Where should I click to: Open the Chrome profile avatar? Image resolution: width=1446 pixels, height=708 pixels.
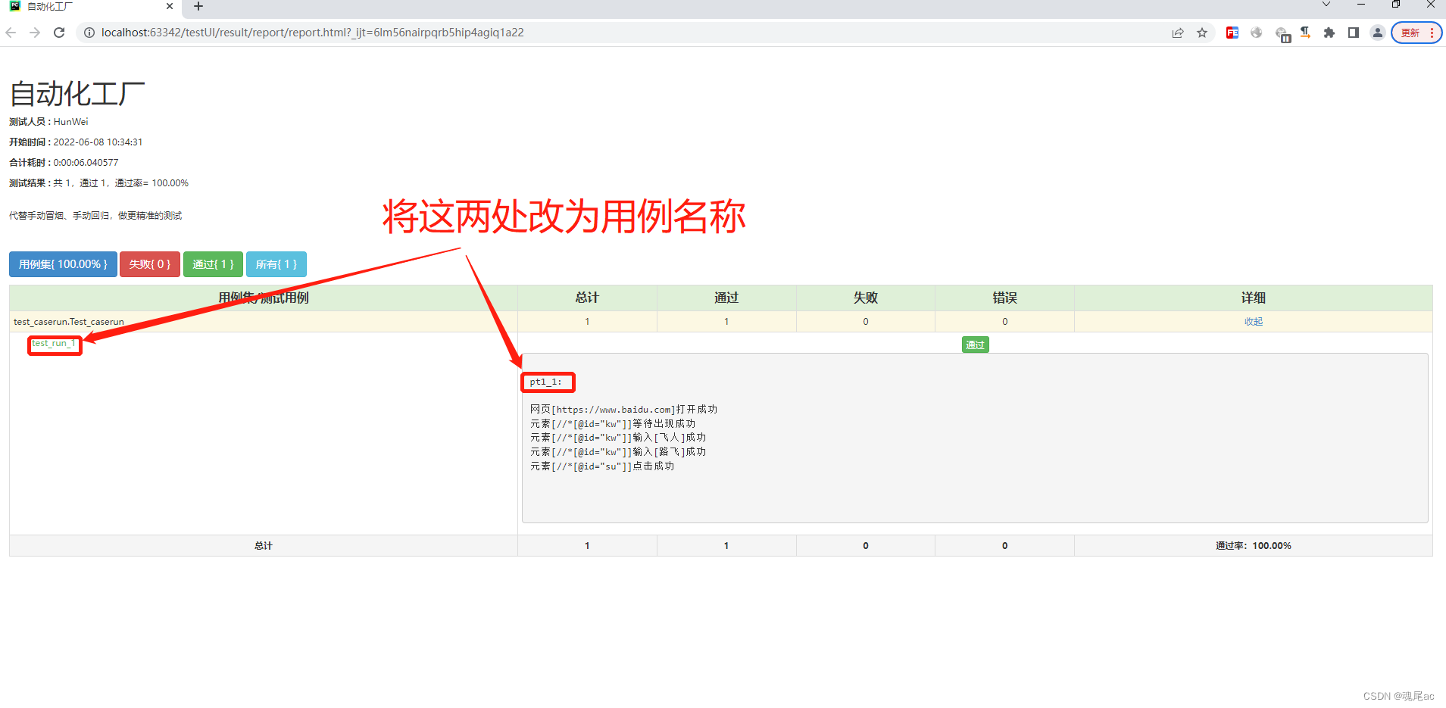(x=1378, y=33)
